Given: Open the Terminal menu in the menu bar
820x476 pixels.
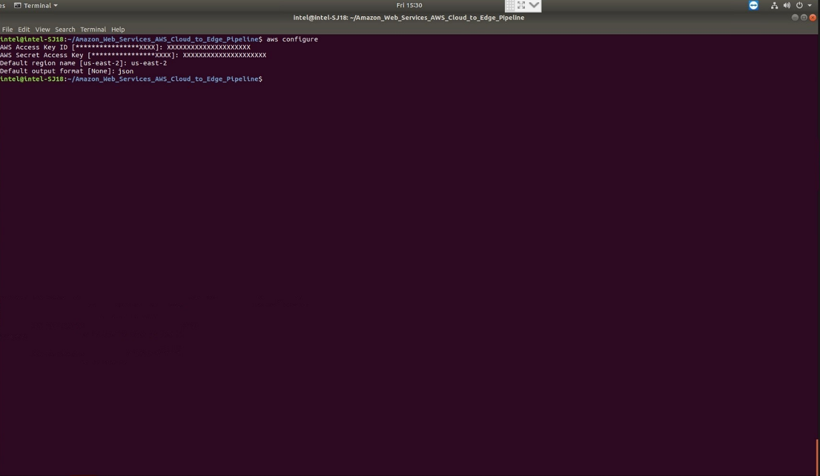Looking at the screenshot, I should point(93,29).
